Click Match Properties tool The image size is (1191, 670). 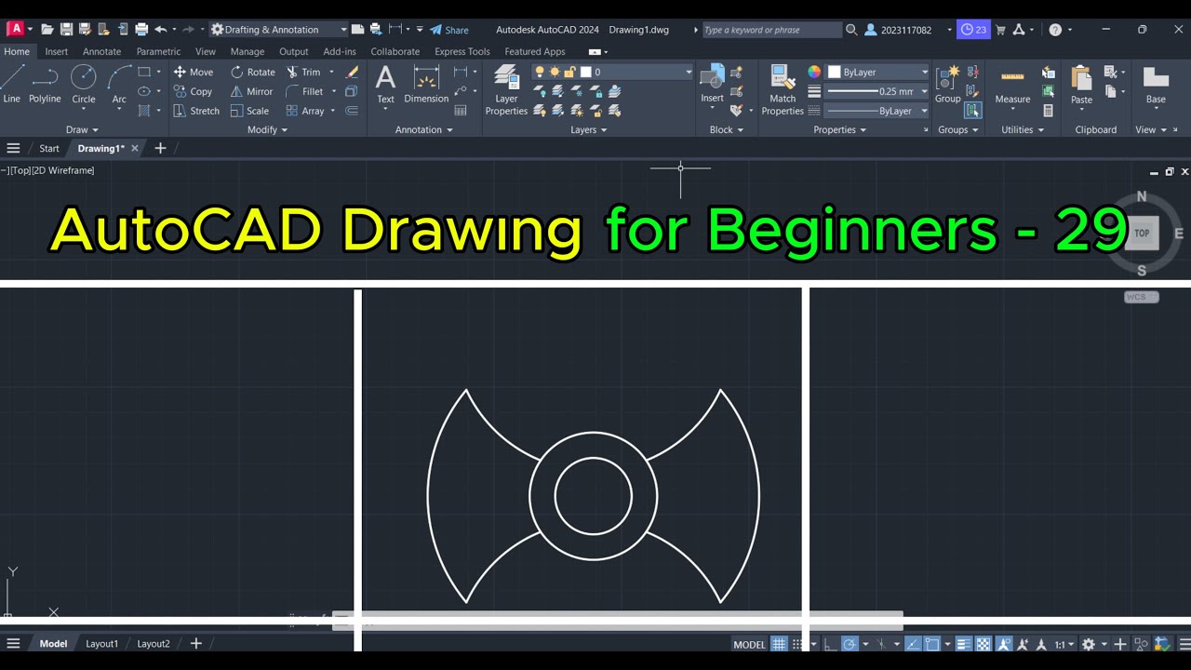(783, 90)
